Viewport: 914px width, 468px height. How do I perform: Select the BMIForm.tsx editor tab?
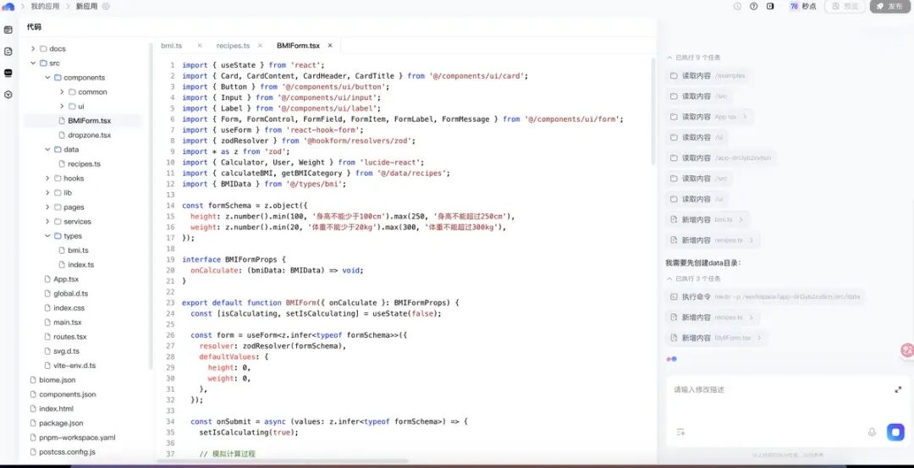tap(298, 46)
